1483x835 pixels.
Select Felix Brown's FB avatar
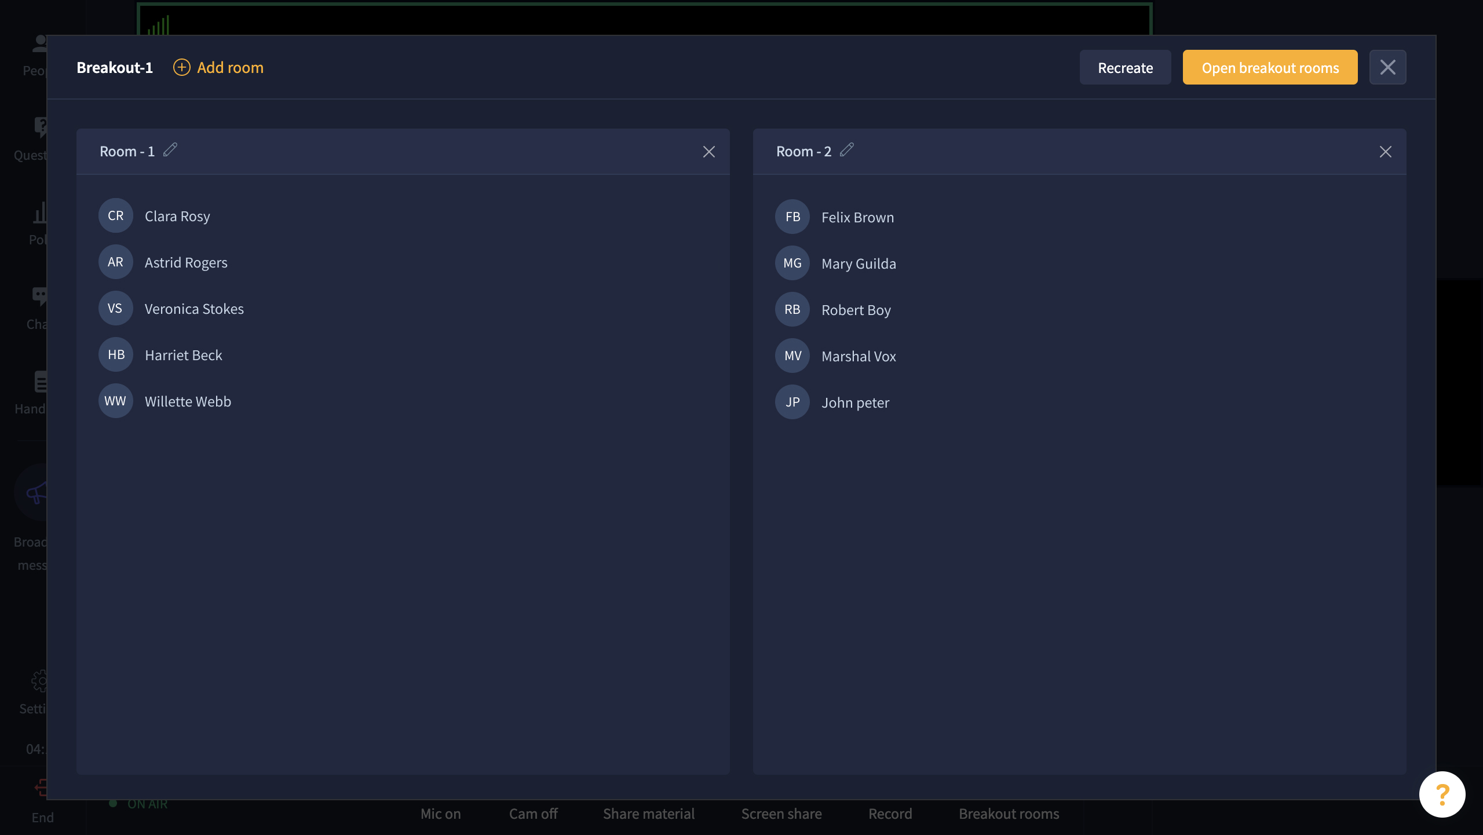[x=792, y=217]
